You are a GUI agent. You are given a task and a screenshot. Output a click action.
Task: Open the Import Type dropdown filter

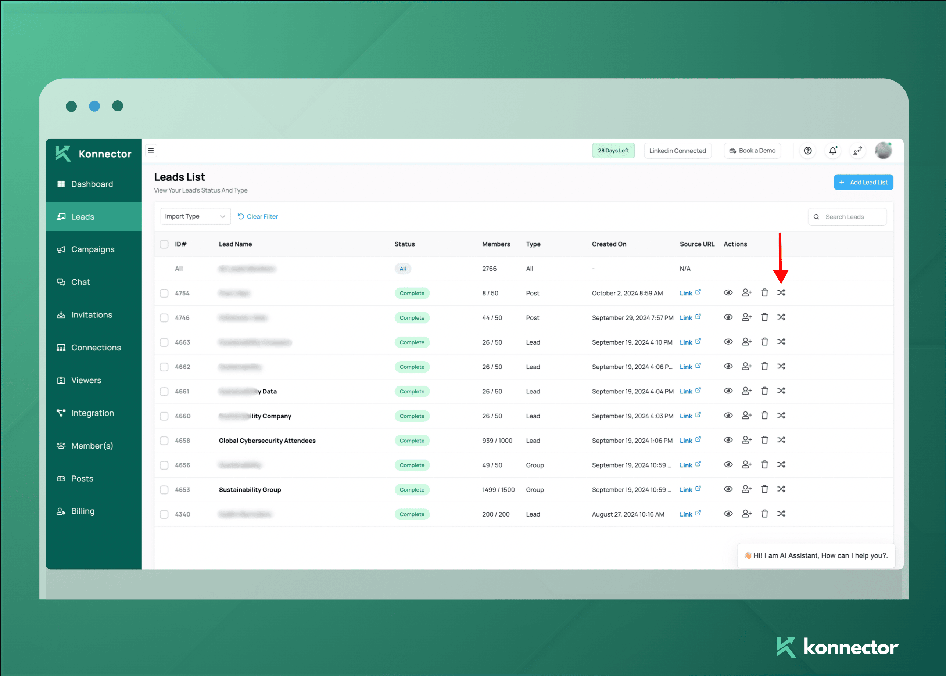[x=194, y=216]
